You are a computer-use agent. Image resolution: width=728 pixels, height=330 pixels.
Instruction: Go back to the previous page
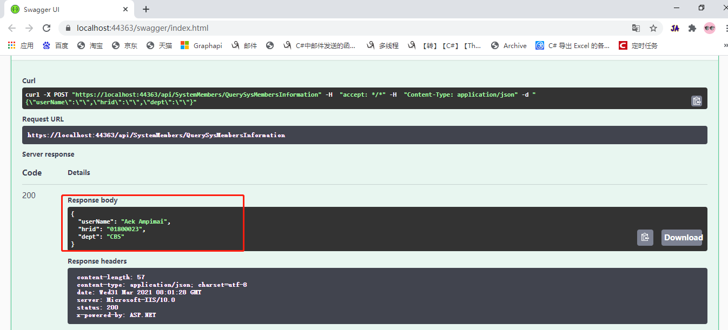pos(12,28)
